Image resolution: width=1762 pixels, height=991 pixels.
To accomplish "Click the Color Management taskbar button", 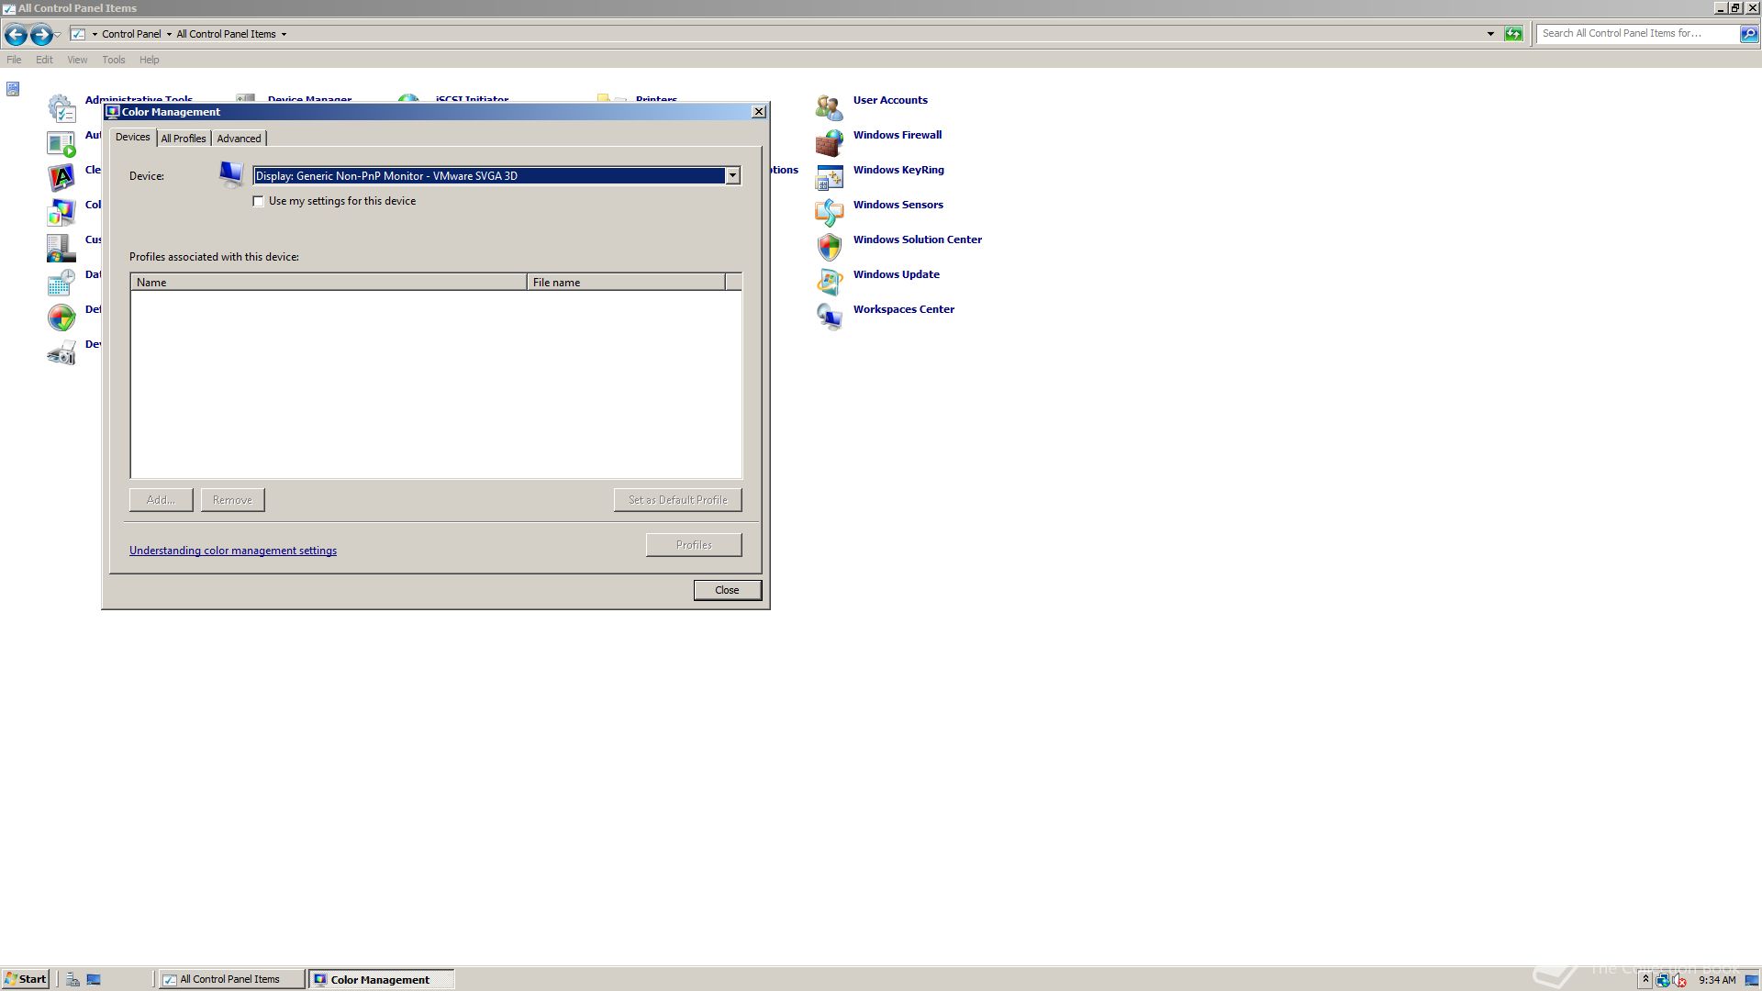I will click(x=381, y=979).
